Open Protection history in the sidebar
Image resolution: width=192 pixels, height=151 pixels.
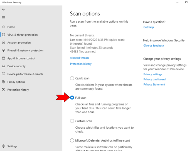(18, 90)
